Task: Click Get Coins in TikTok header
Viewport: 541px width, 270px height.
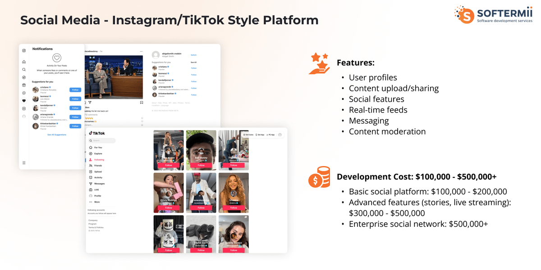Action: [248, 135]
